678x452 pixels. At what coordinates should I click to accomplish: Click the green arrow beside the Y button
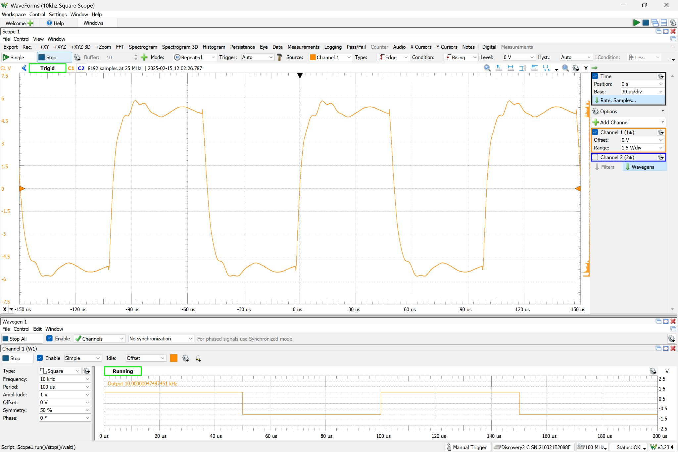[595, 68]
